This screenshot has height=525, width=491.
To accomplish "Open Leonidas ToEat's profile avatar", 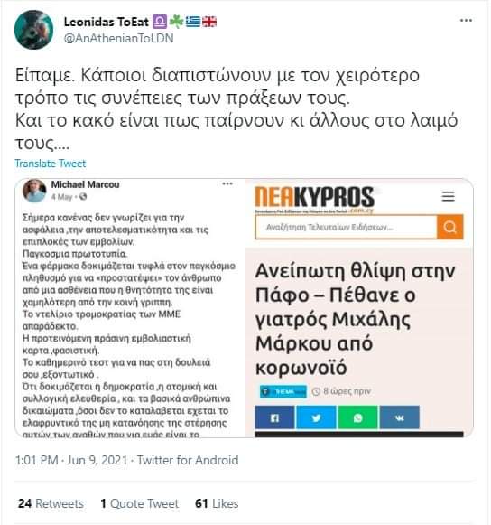I will point(33,30).
